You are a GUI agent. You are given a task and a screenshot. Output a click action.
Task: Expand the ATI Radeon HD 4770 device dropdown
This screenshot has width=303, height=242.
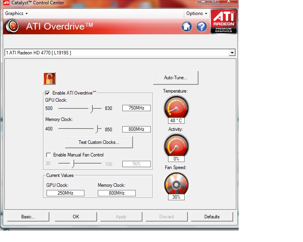tap(232, 52)
